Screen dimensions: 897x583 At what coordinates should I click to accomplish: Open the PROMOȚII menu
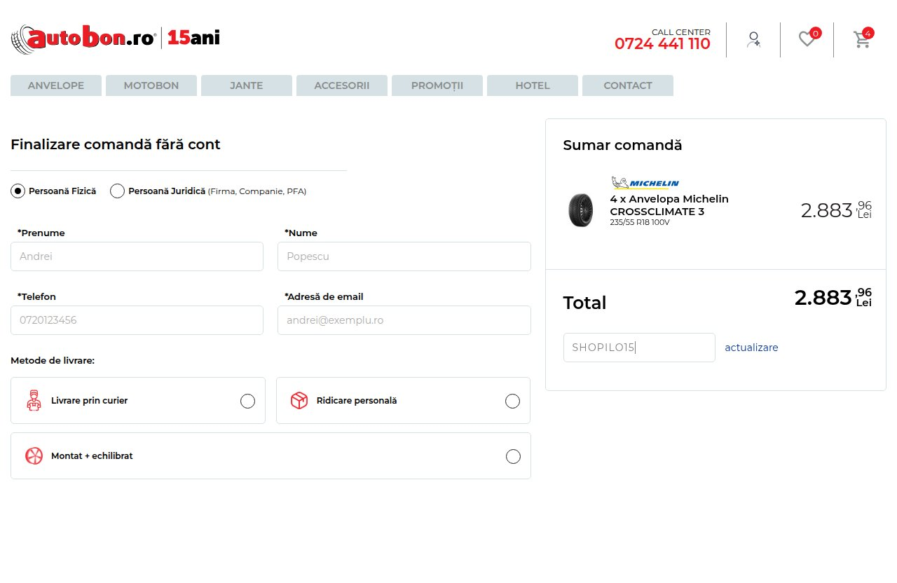click(x=437, y=85)
